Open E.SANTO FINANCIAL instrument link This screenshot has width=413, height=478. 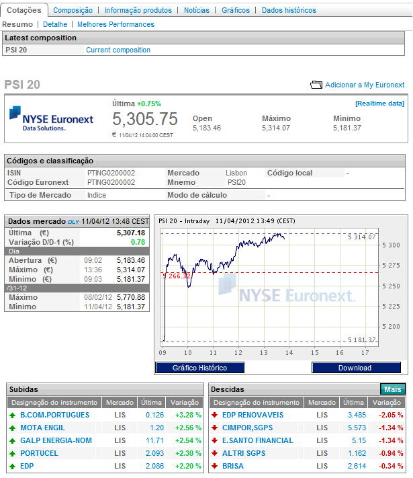click(258, 440)
